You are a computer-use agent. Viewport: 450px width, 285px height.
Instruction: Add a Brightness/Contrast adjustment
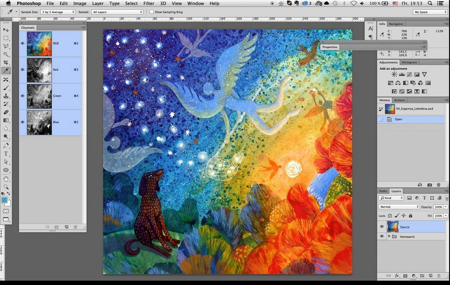(394, 75)
